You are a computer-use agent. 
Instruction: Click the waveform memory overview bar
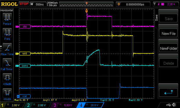click(86, 4)
